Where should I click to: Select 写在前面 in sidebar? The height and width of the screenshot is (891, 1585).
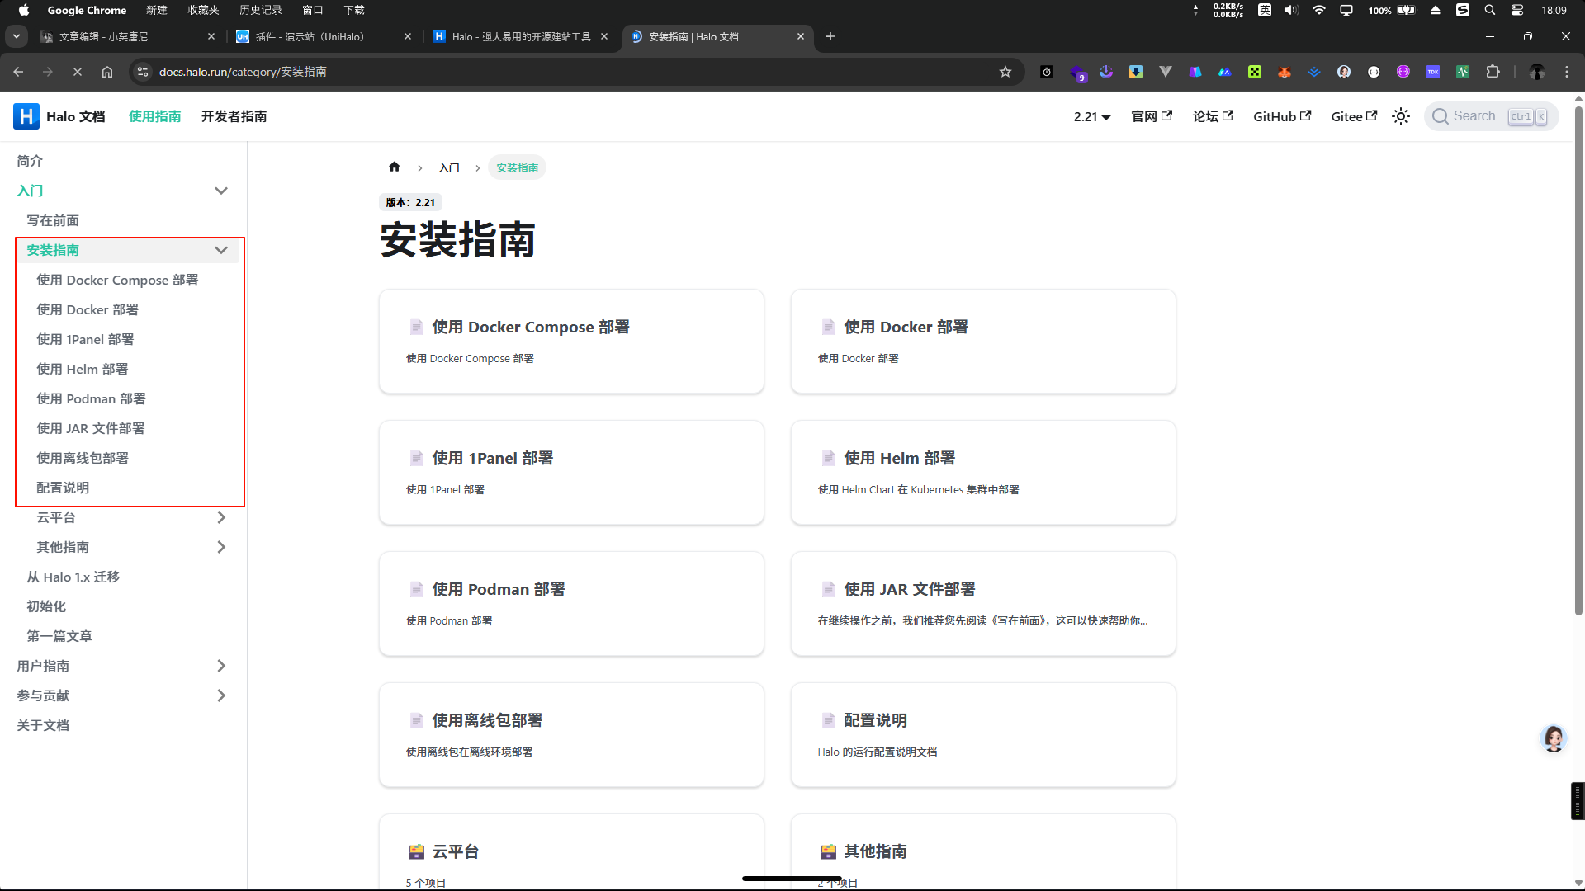point(53,220)
